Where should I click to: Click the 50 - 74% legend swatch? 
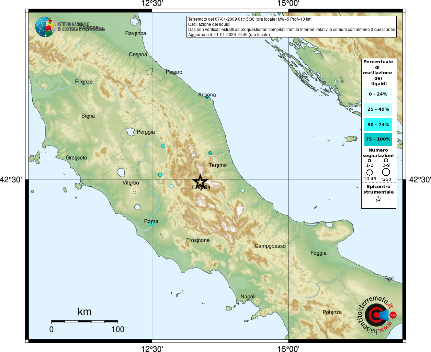coord(378,124)
